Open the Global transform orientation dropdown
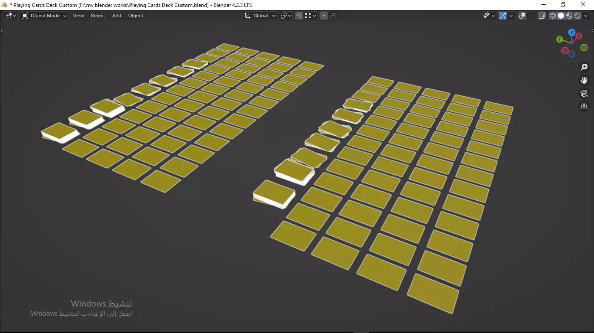The width and height of the screenshot is (594, 333). 260,16
